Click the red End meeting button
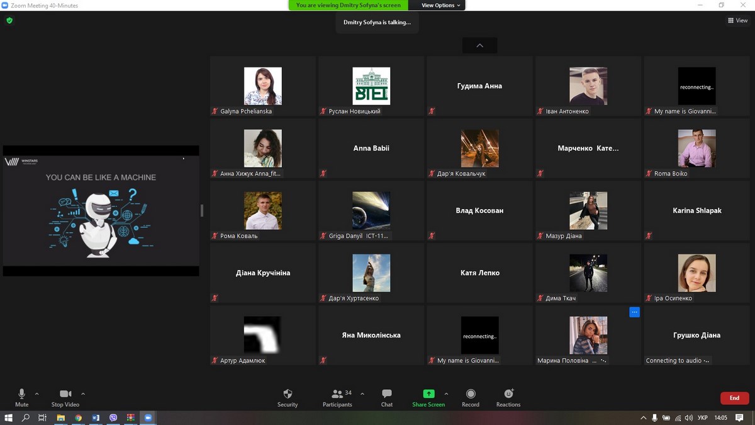The width and height of the screenshot is (755, 425). [734, 398]
